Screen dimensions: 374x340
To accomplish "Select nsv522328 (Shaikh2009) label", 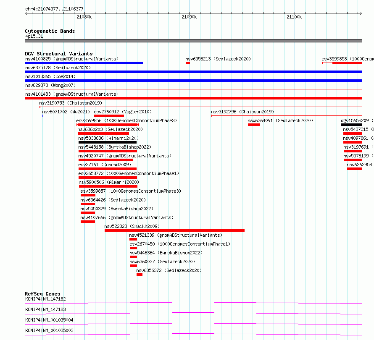I will pos(132,226).
